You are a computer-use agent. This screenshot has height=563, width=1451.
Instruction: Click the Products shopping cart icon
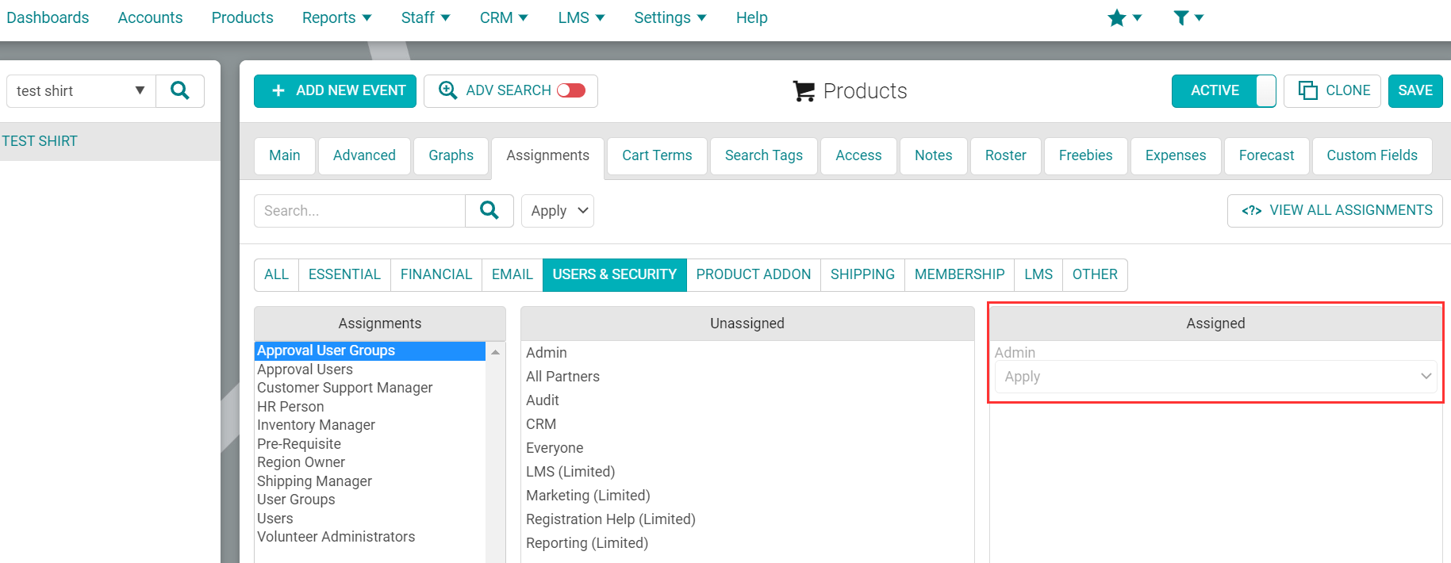(804, 91)
